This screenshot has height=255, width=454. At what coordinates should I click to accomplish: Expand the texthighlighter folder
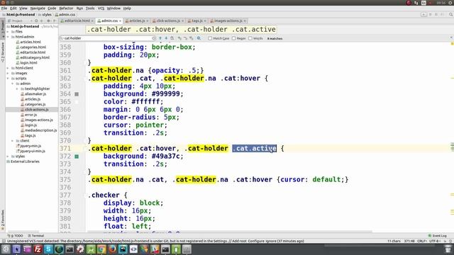pyautogui.click(x=17, y=89)
